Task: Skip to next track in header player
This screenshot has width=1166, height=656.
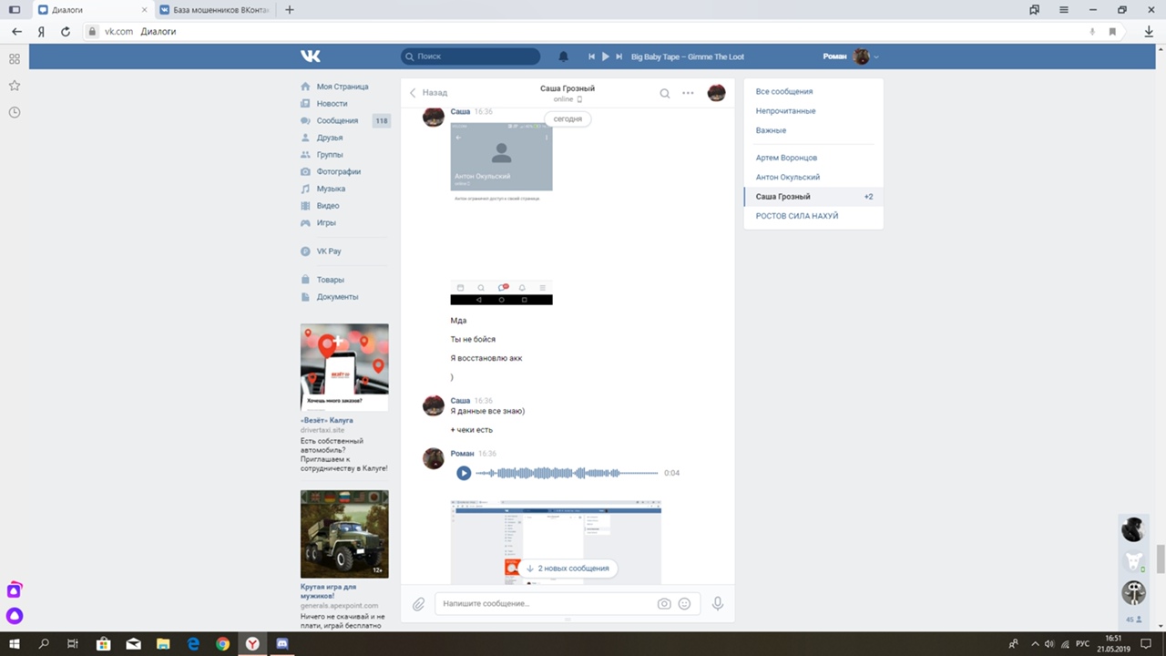Action: pyautogui.click(x=619, y=56)
